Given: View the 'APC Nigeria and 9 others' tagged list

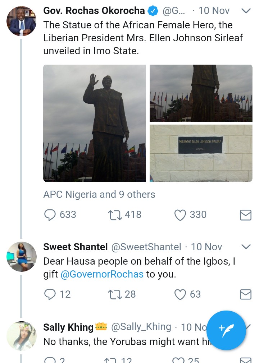Looking at the screenshot, I should (99, 195).
